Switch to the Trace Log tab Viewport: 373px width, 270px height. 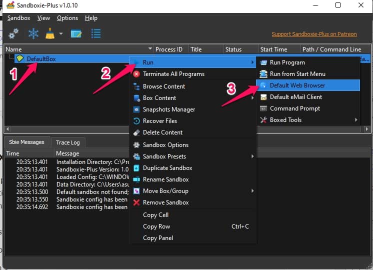coord(68,142)
